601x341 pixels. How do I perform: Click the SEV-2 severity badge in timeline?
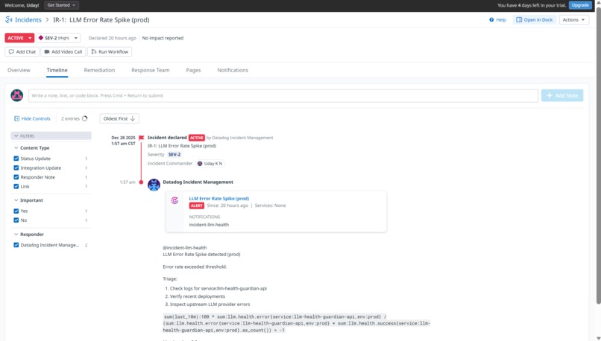pyautogui.click(x=174, y=155)
